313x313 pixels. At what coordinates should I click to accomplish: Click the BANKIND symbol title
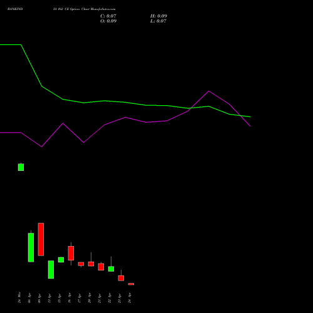click(15, 9)
